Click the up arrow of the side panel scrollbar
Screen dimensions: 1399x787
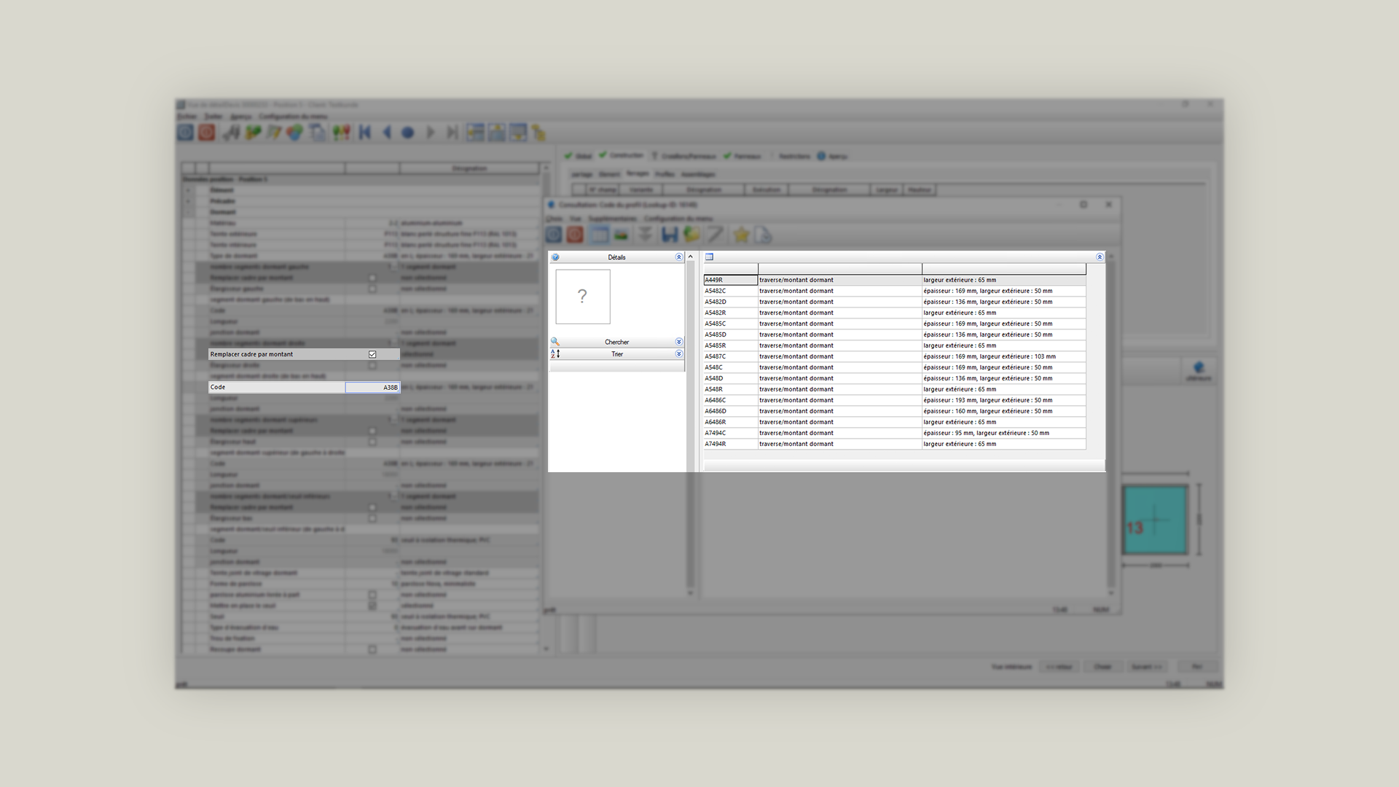[690, 257]
